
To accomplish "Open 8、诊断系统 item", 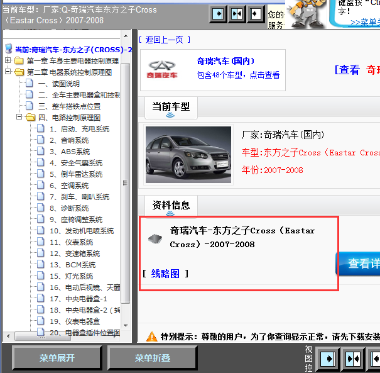I will [69, 208].
